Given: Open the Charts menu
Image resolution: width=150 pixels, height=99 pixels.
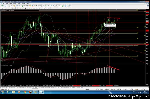Looking at the screenshot, I should pos(15,3).
